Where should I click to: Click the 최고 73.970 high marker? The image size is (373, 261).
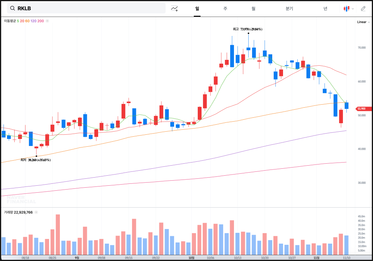(248, 29)
